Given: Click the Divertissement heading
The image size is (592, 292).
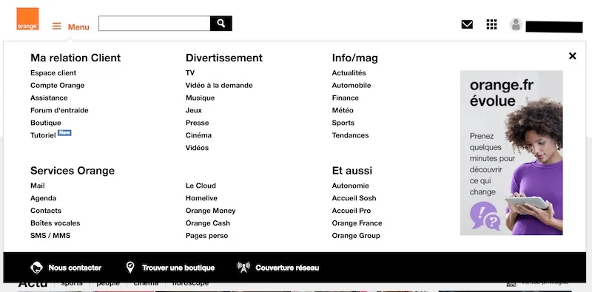Looking at the screenshot, I should point(224,58).
